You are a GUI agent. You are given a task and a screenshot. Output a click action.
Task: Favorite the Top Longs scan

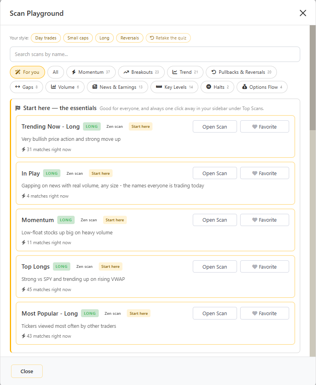265,267
